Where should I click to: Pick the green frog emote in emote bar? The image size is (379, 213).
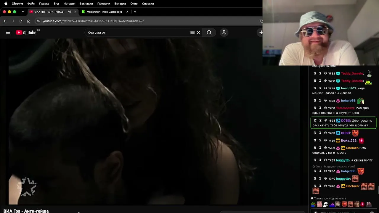tap(313, 204)
